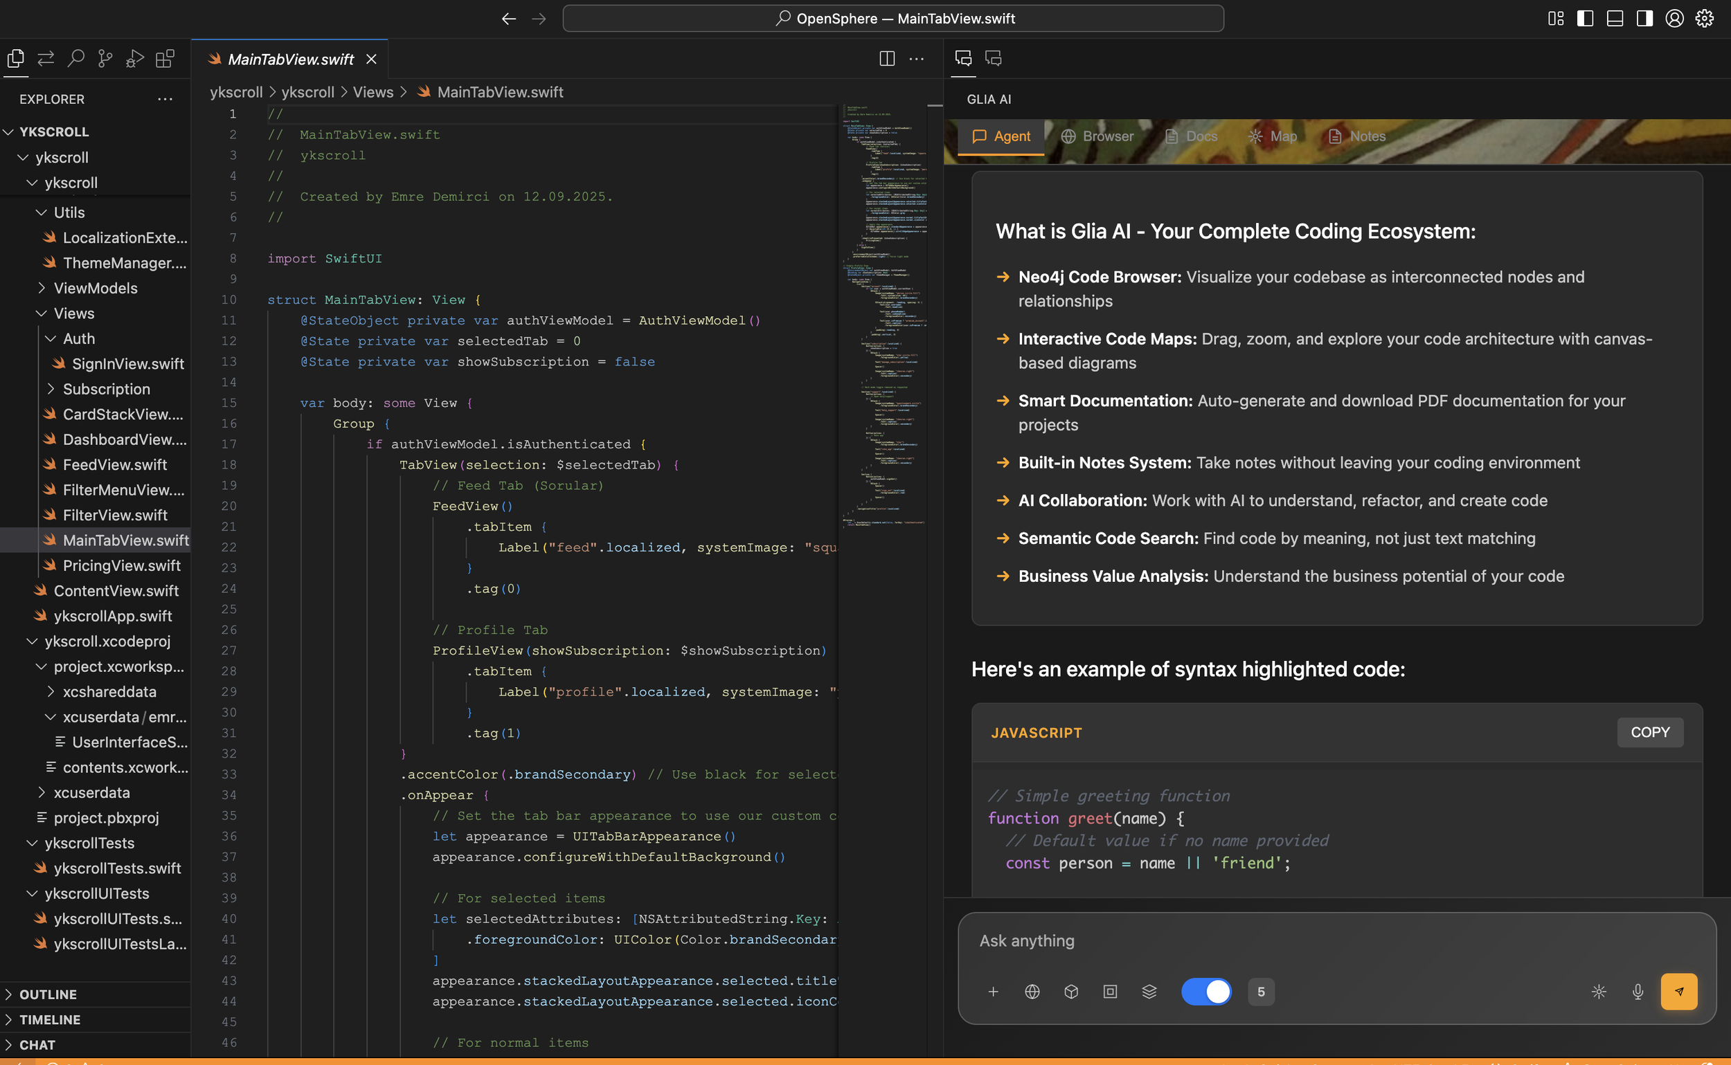Expand the ViewModels folder
This screenshot has height=1065, width=1731.
pyautogui.click(x=95, y=288)
